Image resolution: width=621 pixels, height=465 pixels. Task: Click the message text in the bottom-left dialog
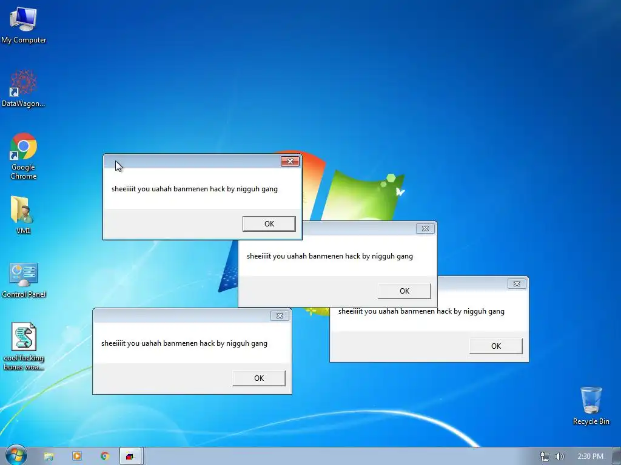tap(184, 343)
